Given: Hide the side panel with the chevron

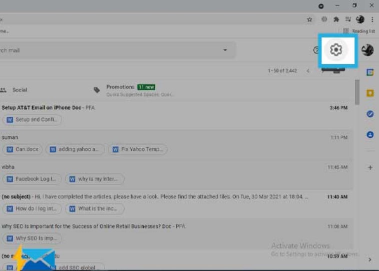Looking at the screenshot, I should point(370,260).
